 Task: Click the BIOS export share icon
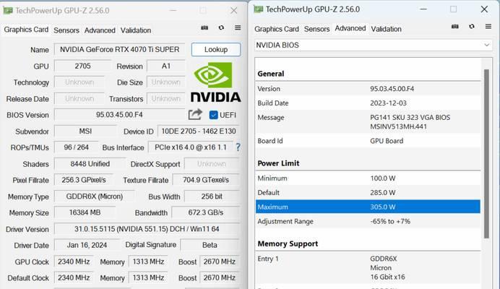tap(195, 114)
